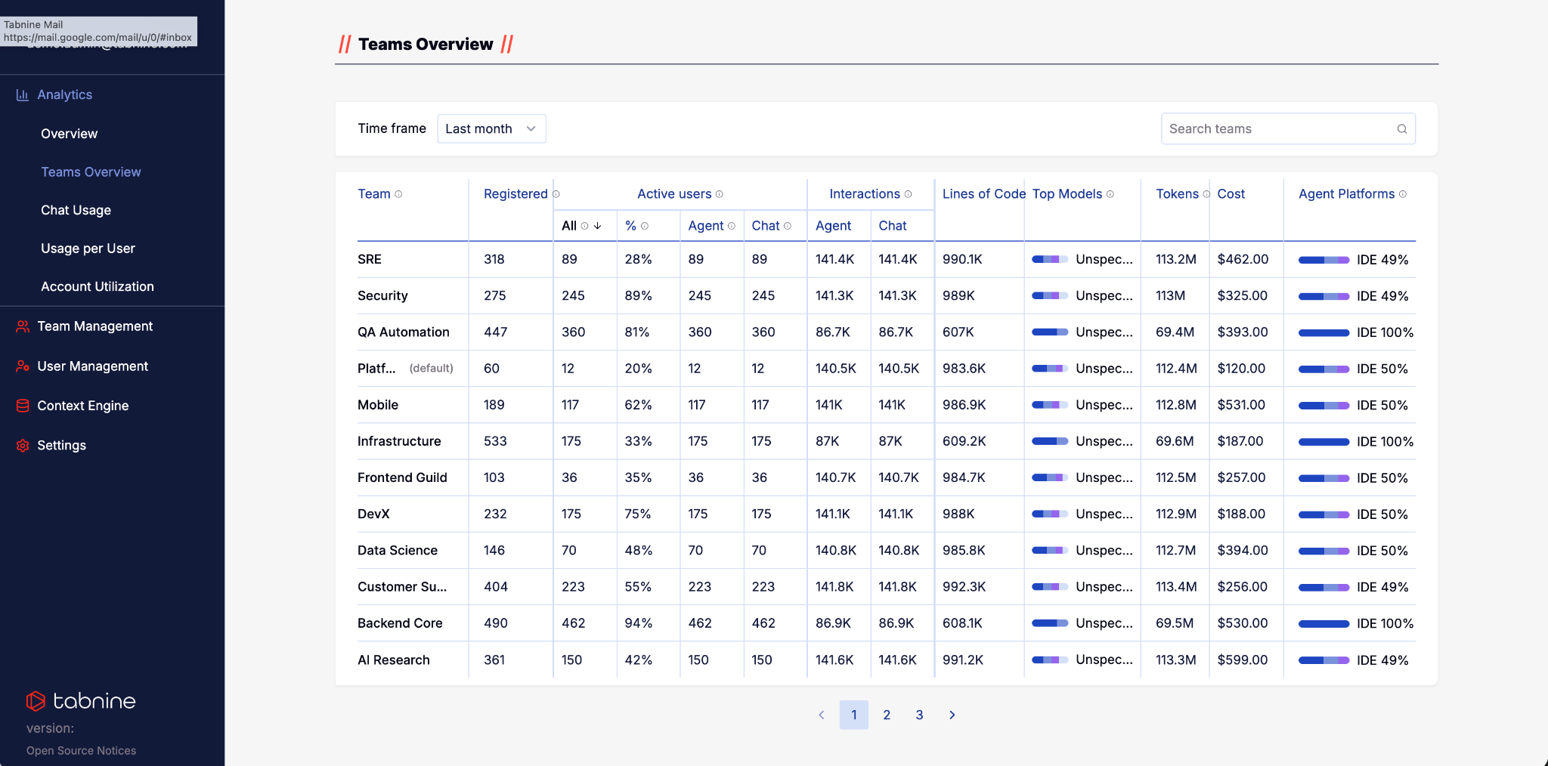Click the Analytics bar chart icon
1548x766 pixels.
pos(23,95)
